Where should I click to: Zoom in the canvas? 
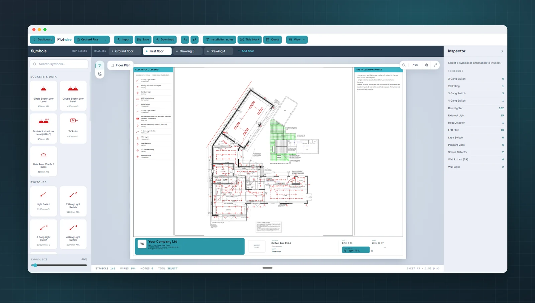click(x=426, y=65)
